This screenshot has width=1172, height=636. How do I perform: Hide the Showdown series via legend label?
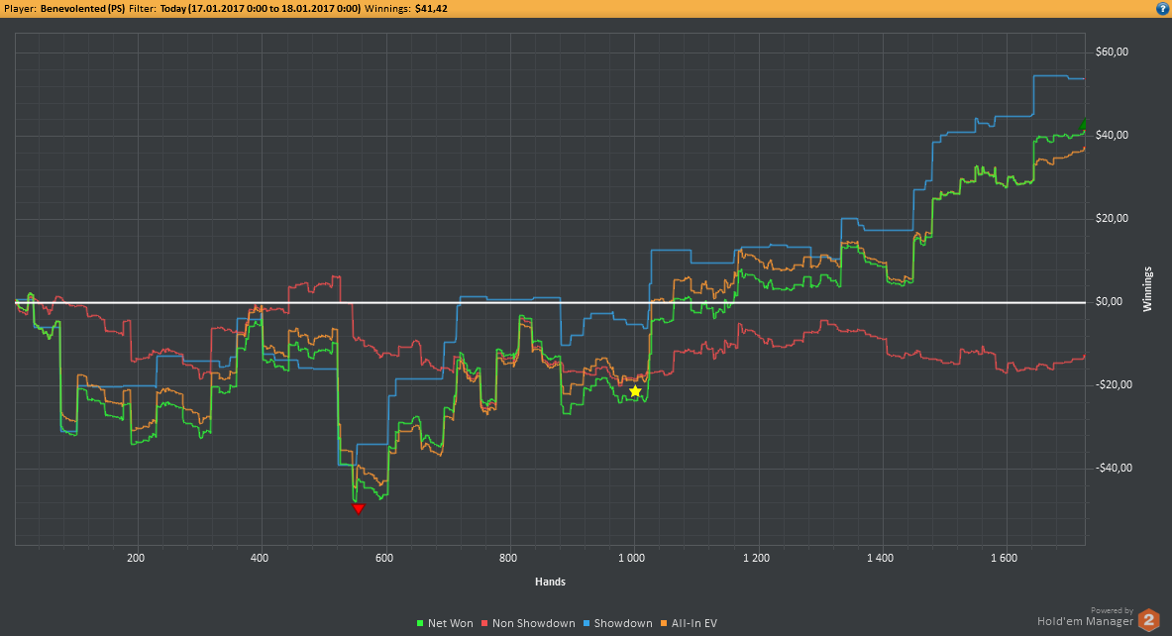tap(623, 623)
